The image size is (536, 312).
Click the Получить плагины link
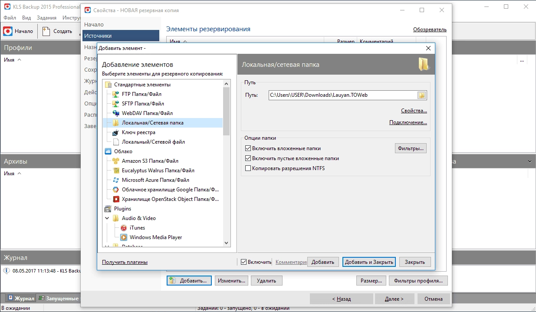pyautogui.click(x=125, y=262)
